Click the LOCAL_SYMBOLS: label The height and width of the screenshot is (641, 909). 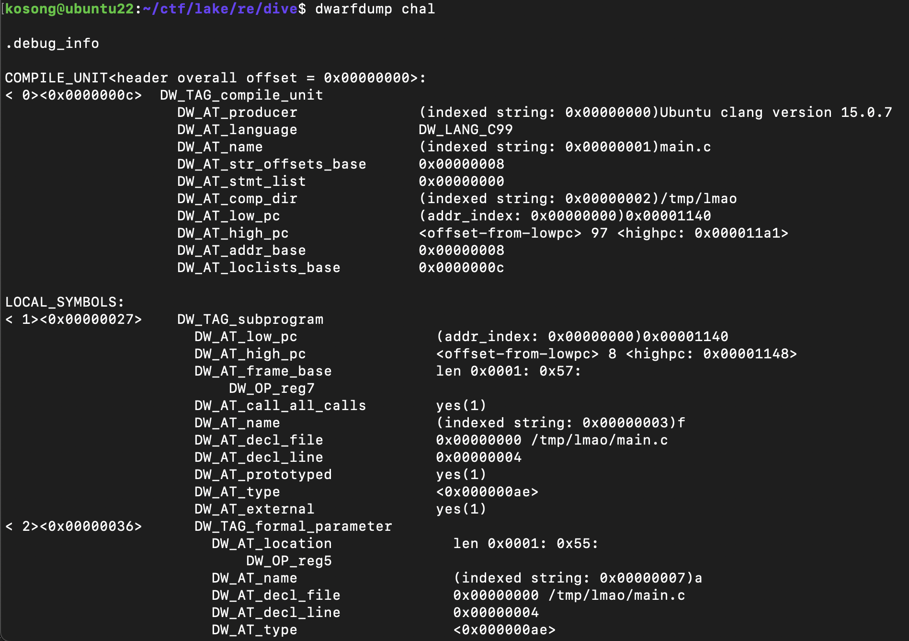point(65,302)
